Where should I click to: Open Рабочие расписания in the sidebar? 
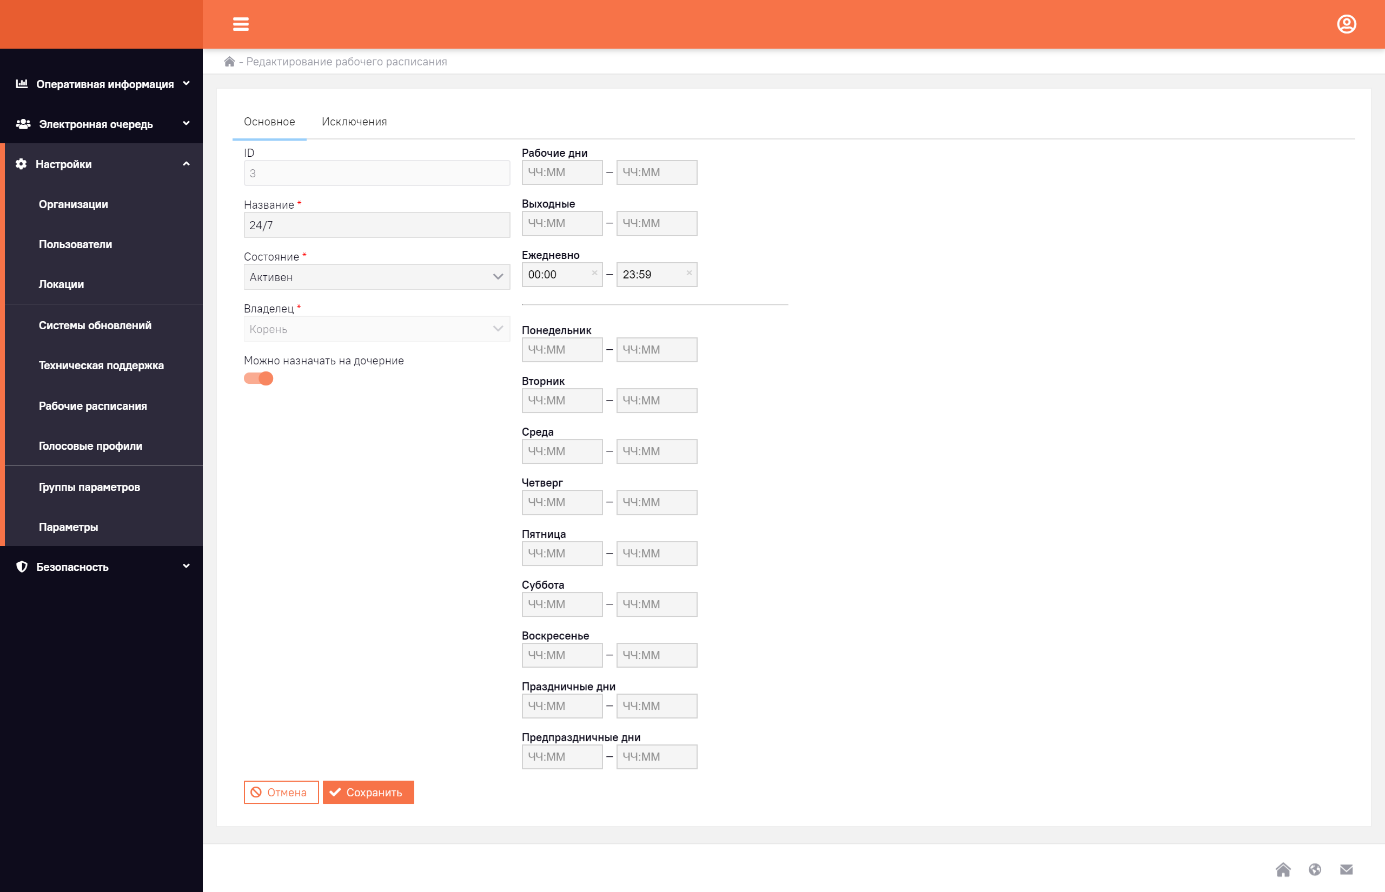92,406
